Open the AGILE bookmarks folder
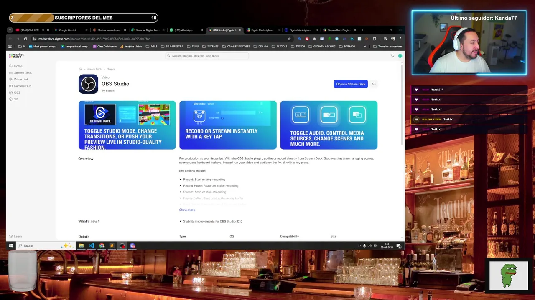This screenshot has height=300, width=535. [152, 47]
